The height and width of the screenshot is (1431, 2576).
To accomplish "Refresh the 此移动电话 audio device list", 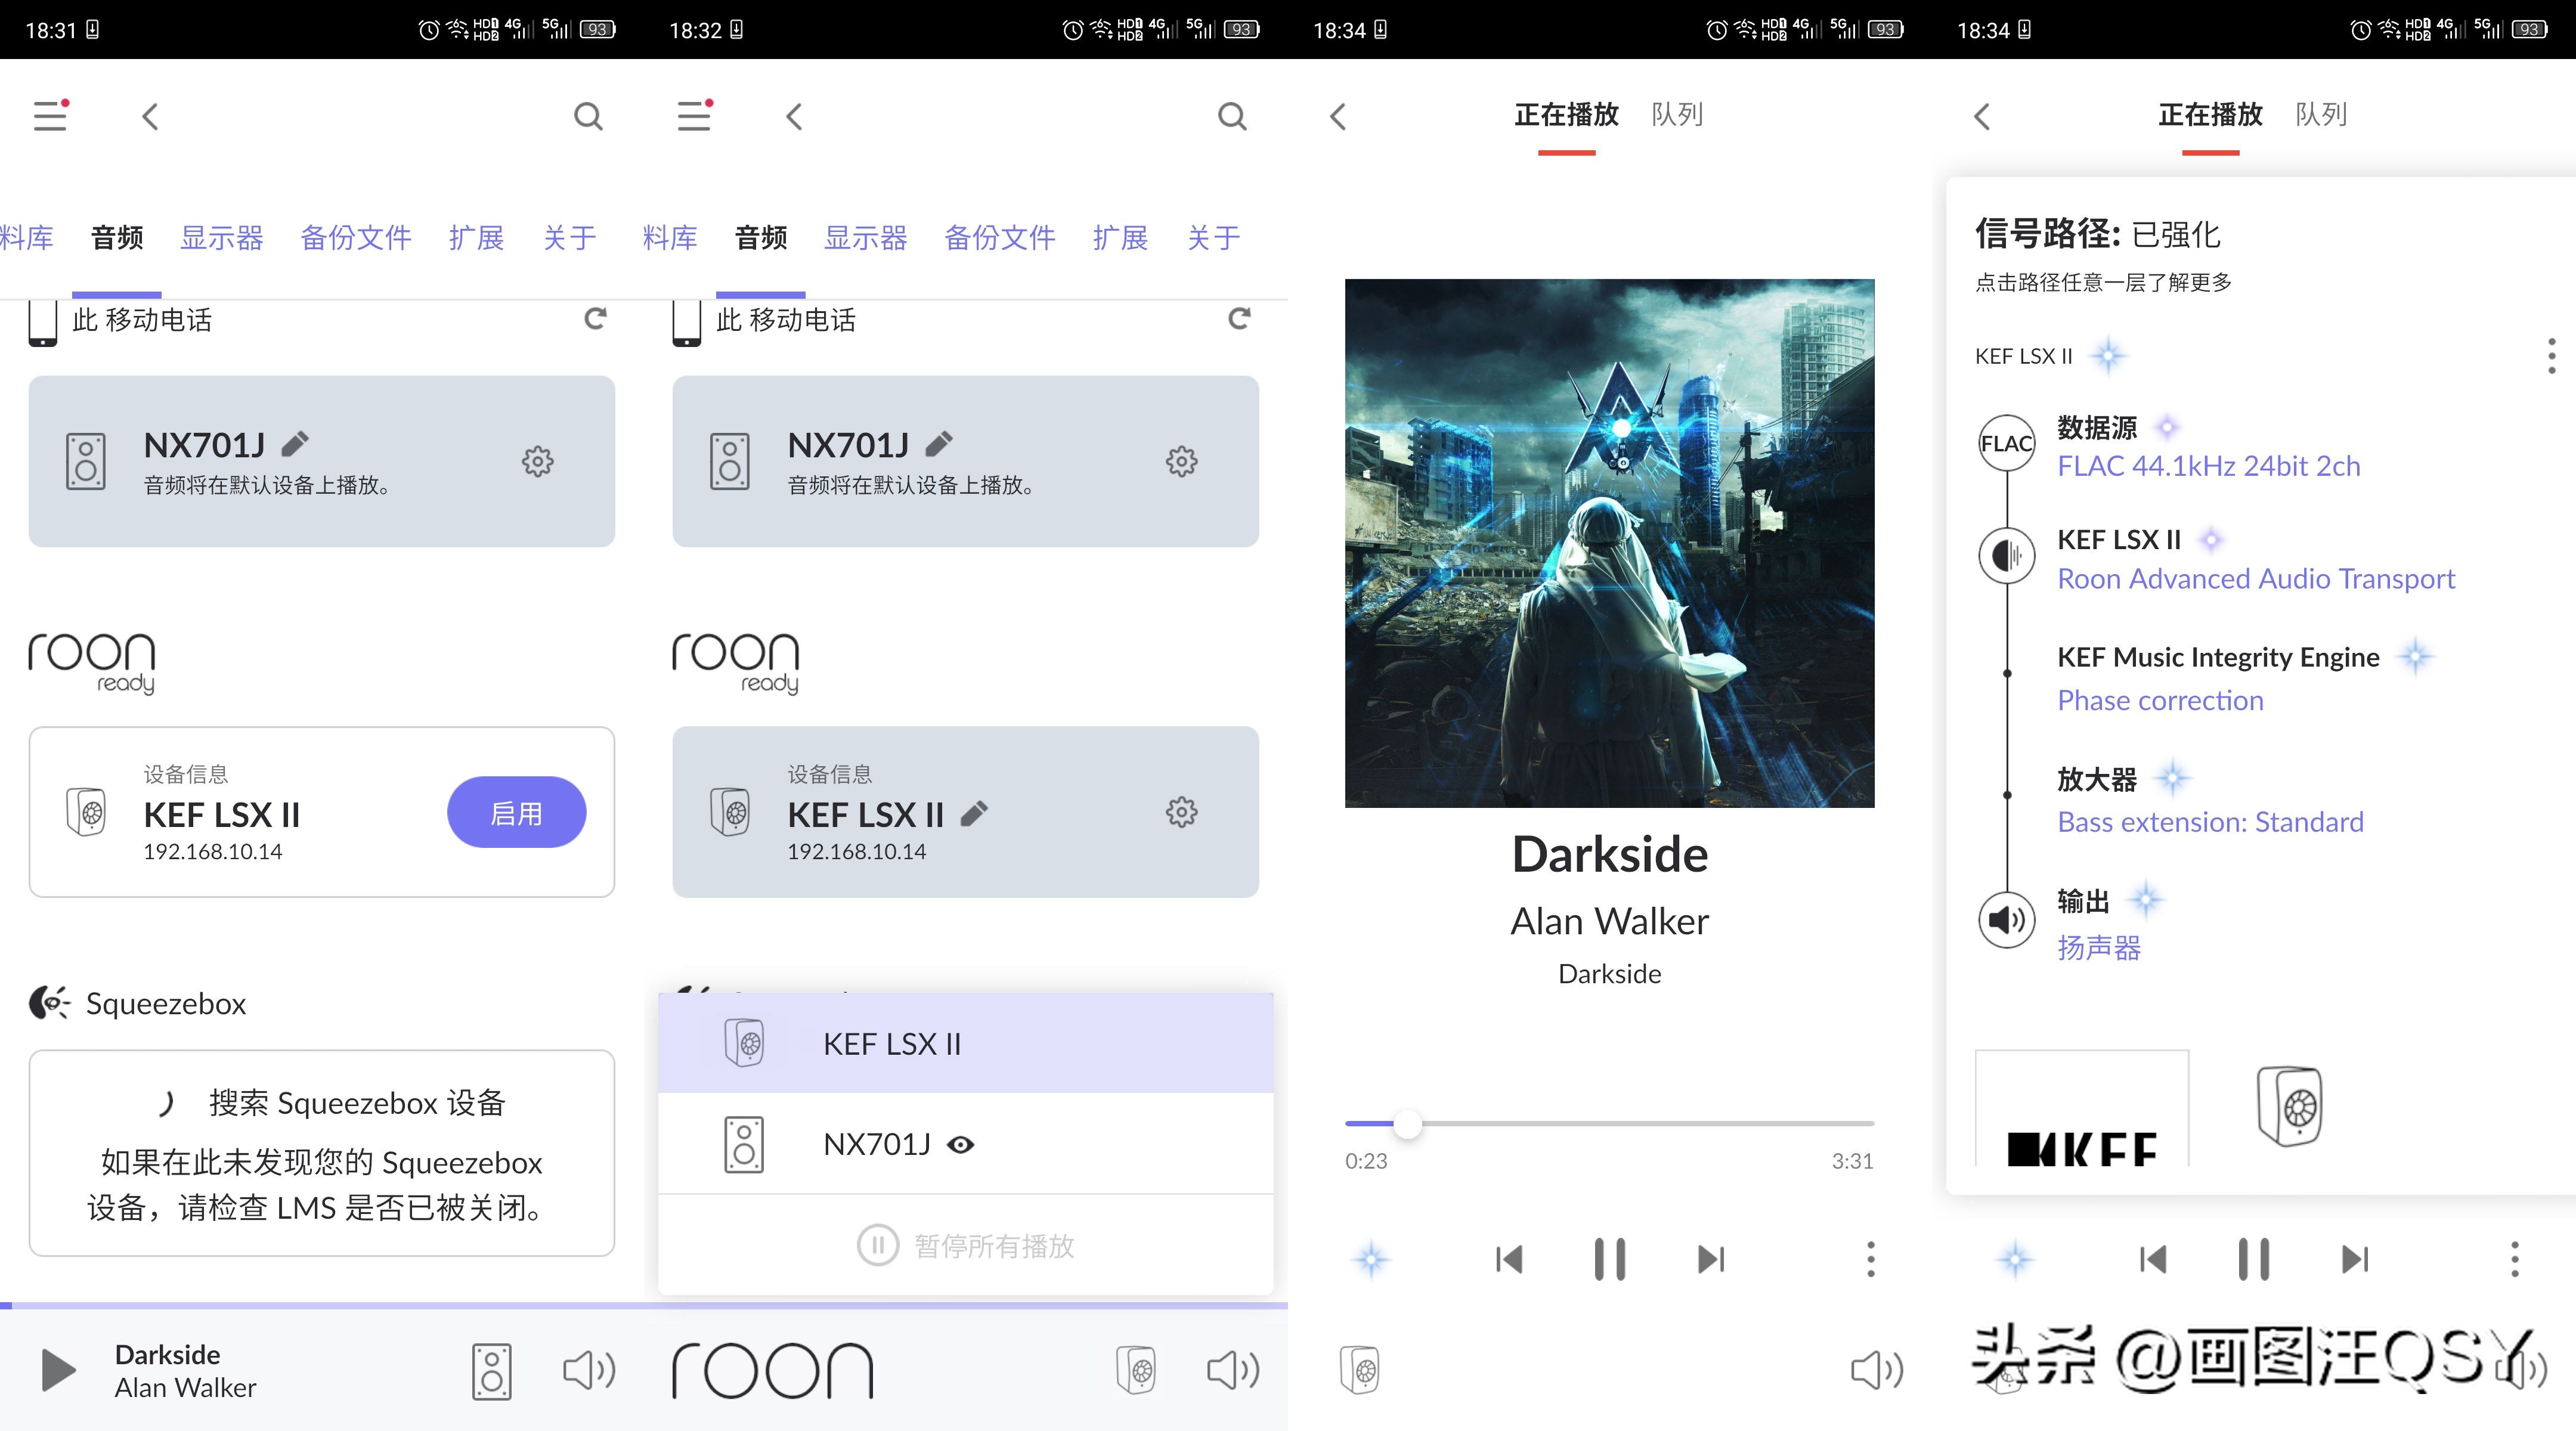I will [x=594, y=319].
